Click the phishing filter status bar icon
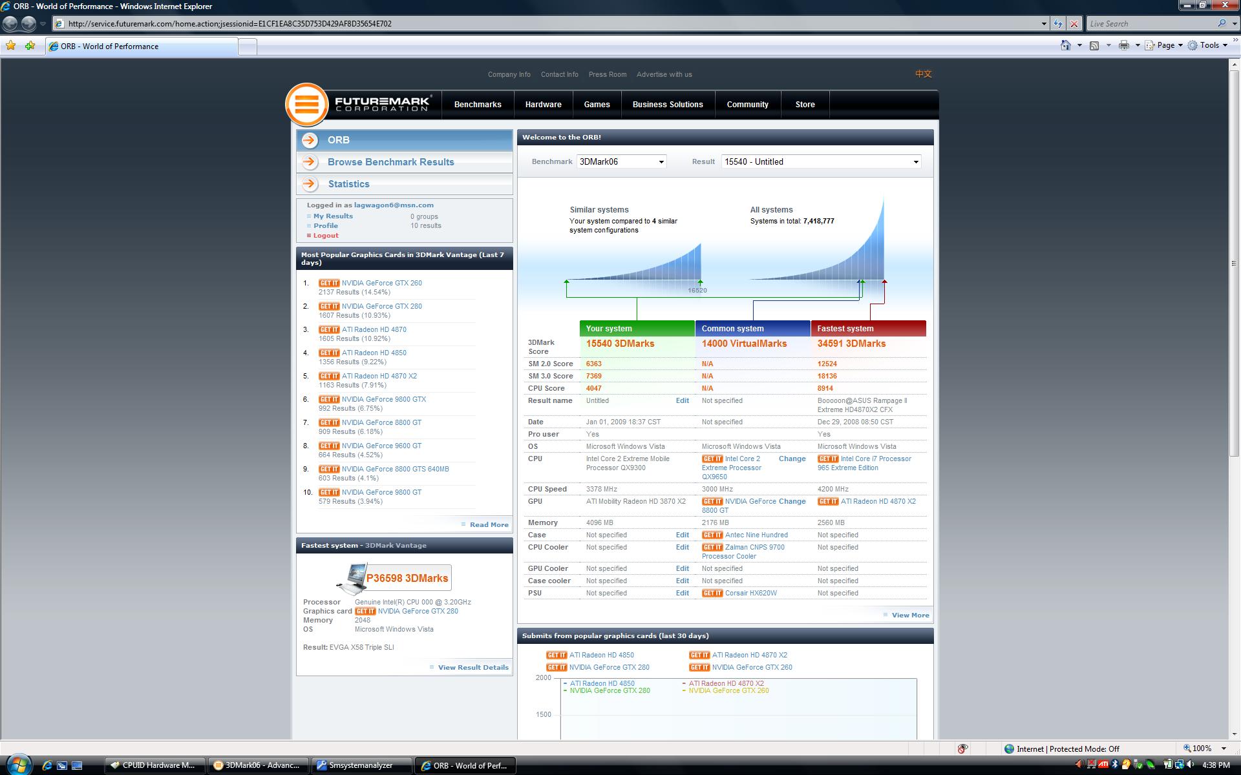This screenshot has width=1241, height=775. pyautogui.click(x=962, y=749)
